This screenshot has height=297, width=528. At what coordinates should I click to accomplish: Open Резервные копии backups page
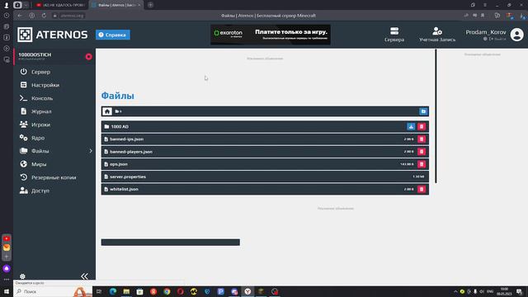(54, 177)
